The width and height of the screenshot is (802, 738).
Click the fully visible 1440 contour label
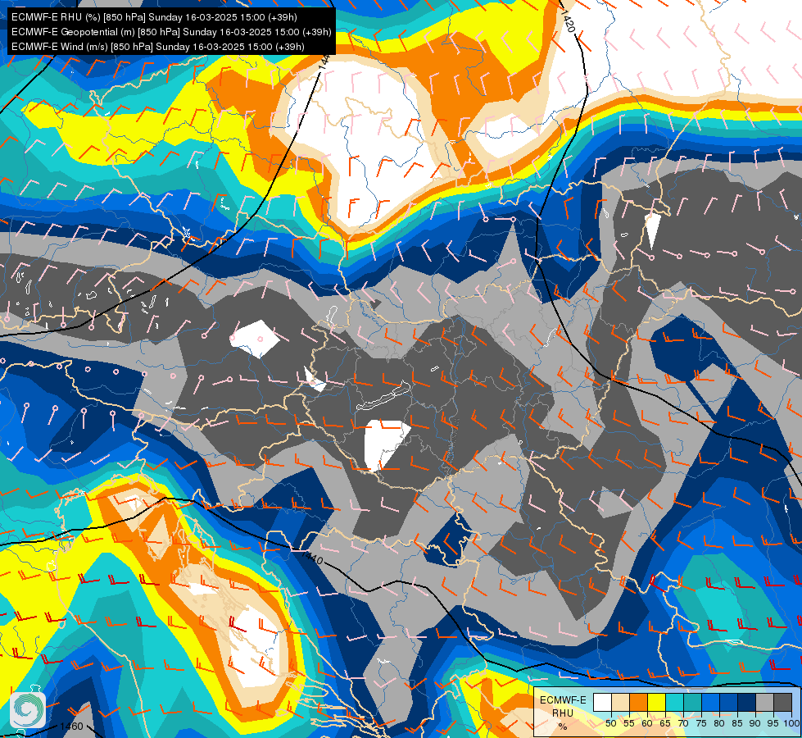click(312, 558)
